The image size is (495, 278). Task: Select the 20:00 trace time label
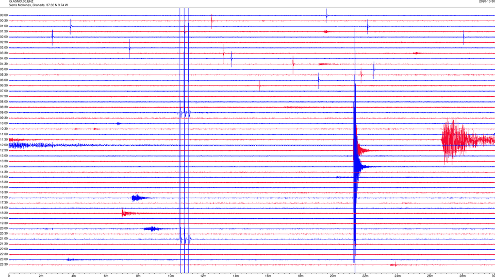point(4,229)
